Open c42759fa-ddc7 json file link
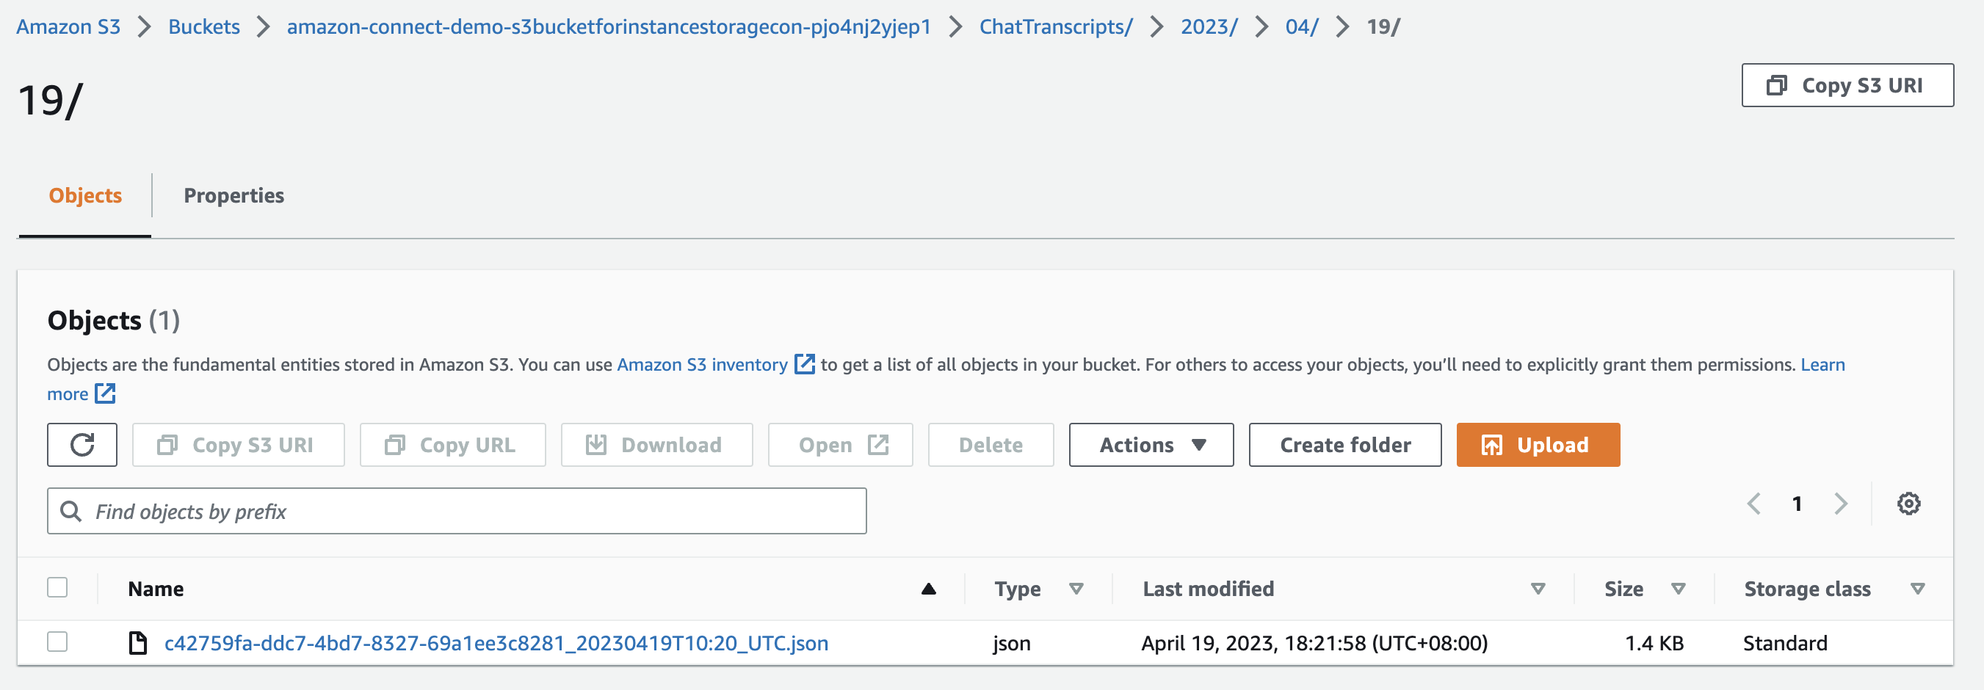1984x690 pixels. point(496,642)
